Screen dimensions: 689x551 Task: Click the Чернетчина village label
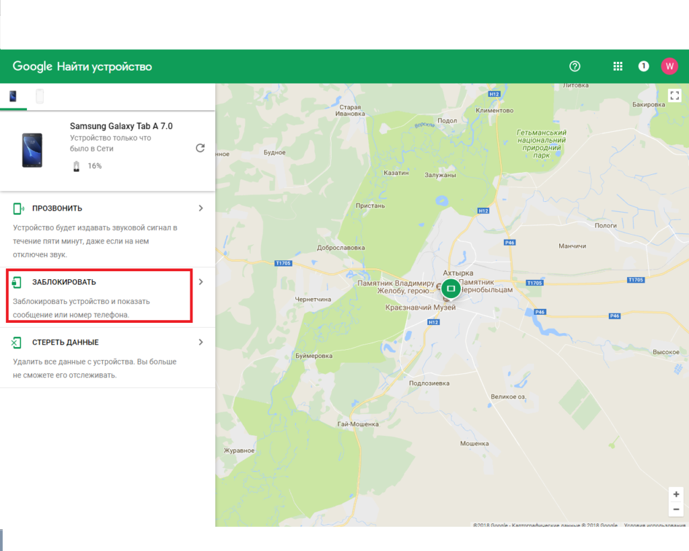(x=313, y=299)
